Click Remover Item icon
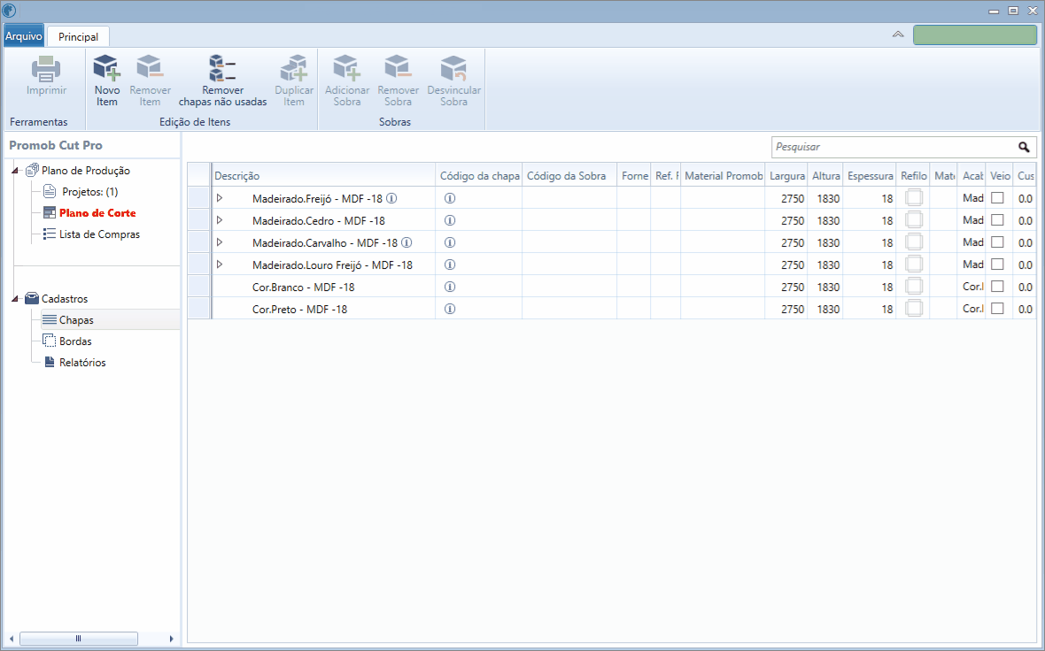This screenshot has width=1045, height=651. click(150, 68)
